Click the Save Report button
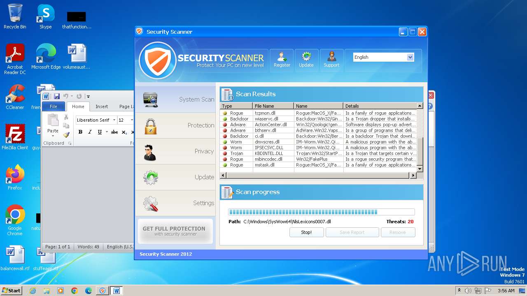Viewport: 527px width, 296px height. pos(352,232)
